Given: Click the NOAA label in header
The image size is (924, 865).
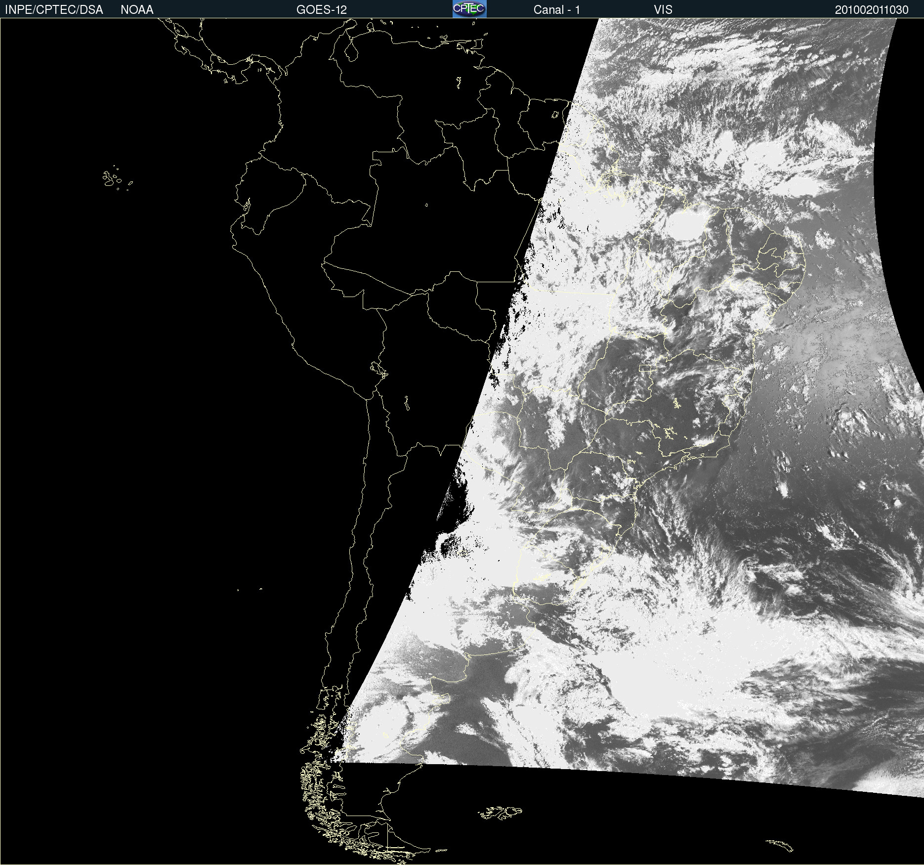Looking at the screenshot, I should (x=137, y=10).
